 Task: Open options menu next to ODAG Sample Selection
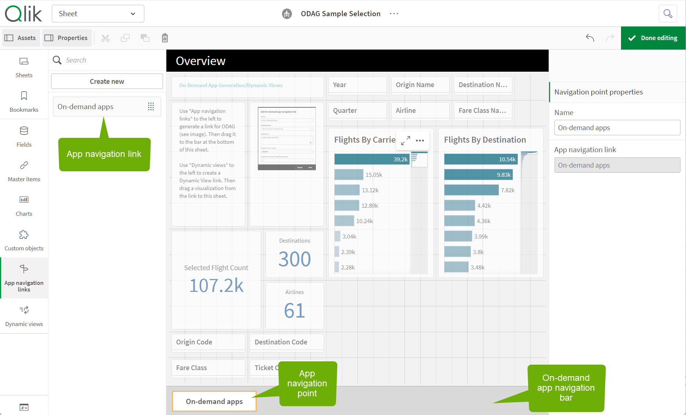[394, 14]
